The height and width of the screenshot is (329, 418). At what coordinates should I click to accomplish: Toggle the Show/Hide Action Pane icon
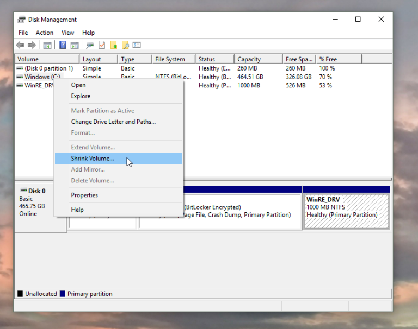(x=75, y=46)
